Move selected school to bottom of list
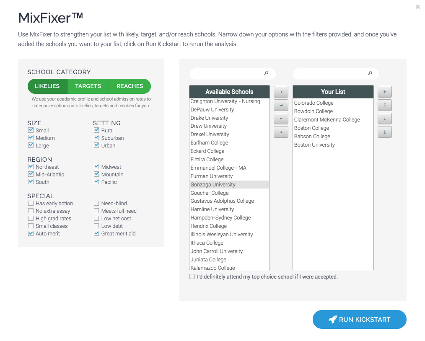 (385, 132)
